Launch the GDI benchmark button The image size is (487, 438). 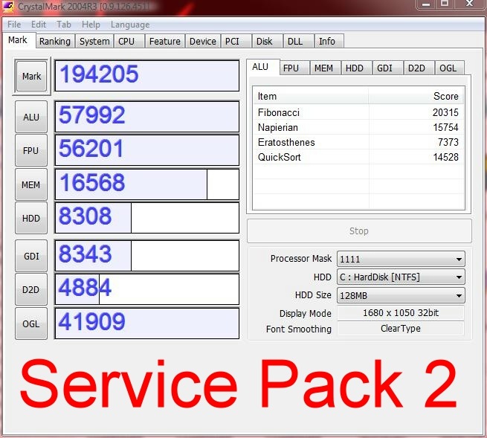[31, 256]
